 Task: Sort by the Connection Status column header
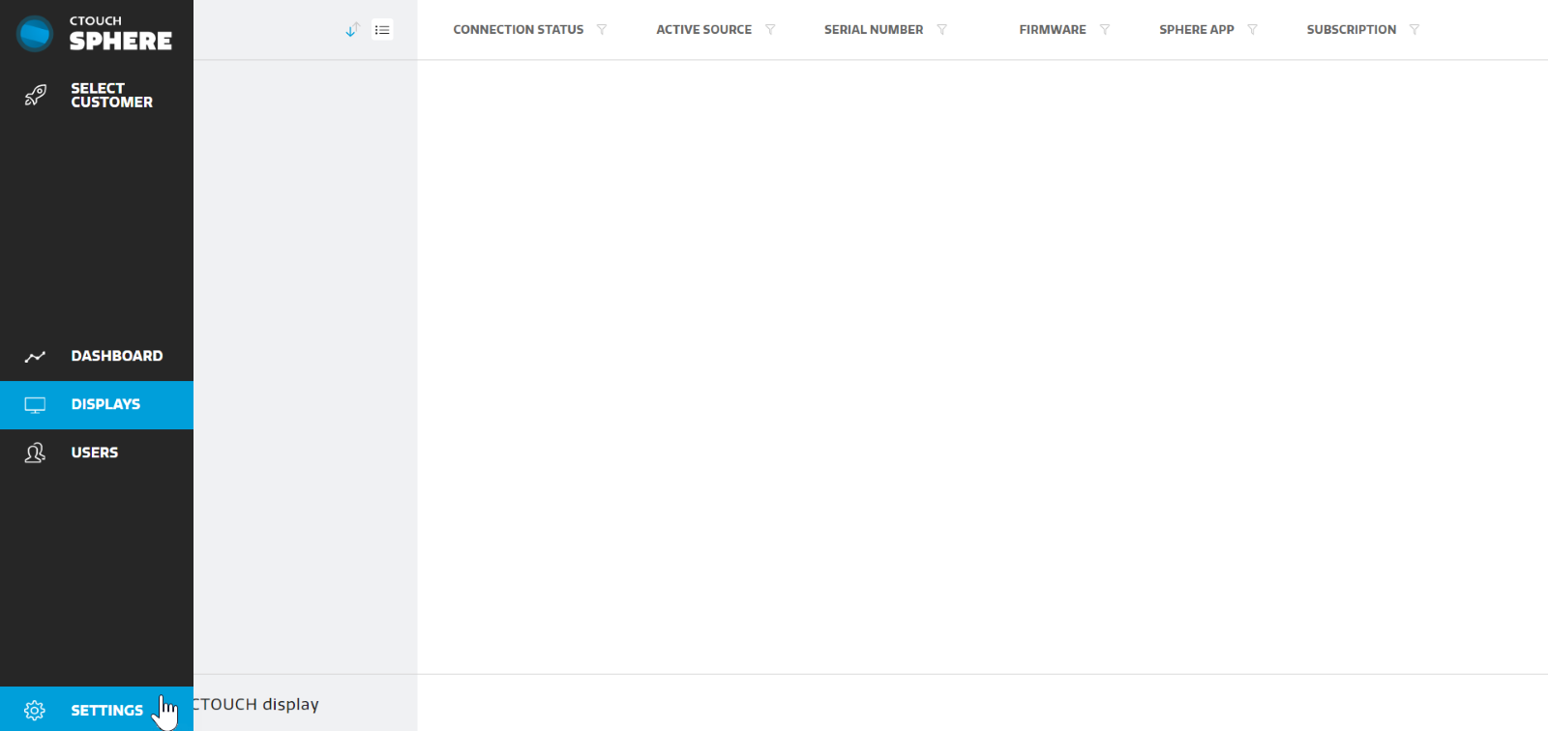(518, 30)
